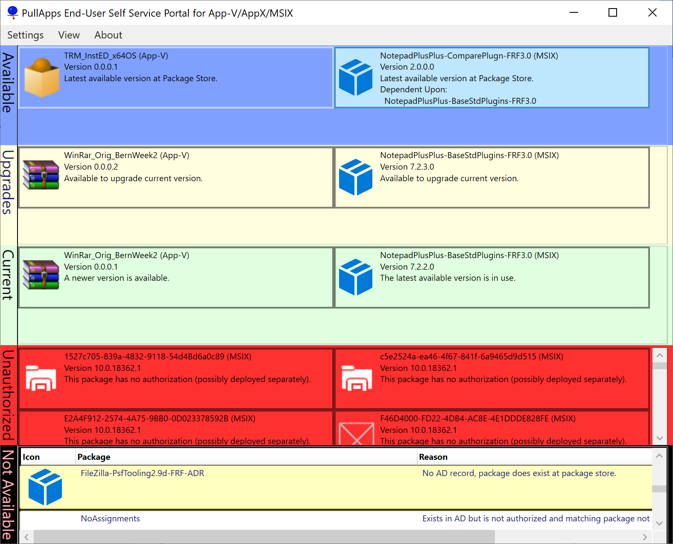Select WinRar_Orig_BernWeek2 version 0.0.0.1 current entry
Screen dimensions: 673x544
point(176,277)
